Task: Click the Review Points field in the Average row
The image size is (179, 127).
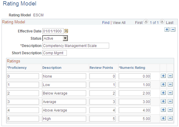Action: [103, 102]
